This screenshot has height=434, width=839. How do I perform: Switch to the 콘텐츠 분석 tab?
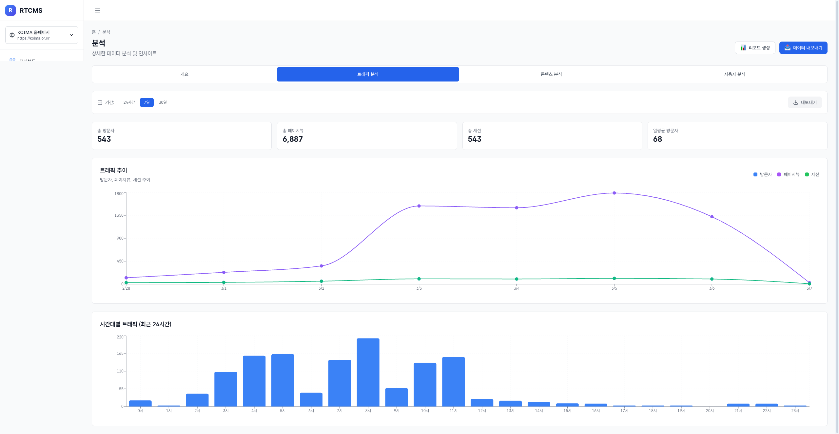(x=551, y=74)
